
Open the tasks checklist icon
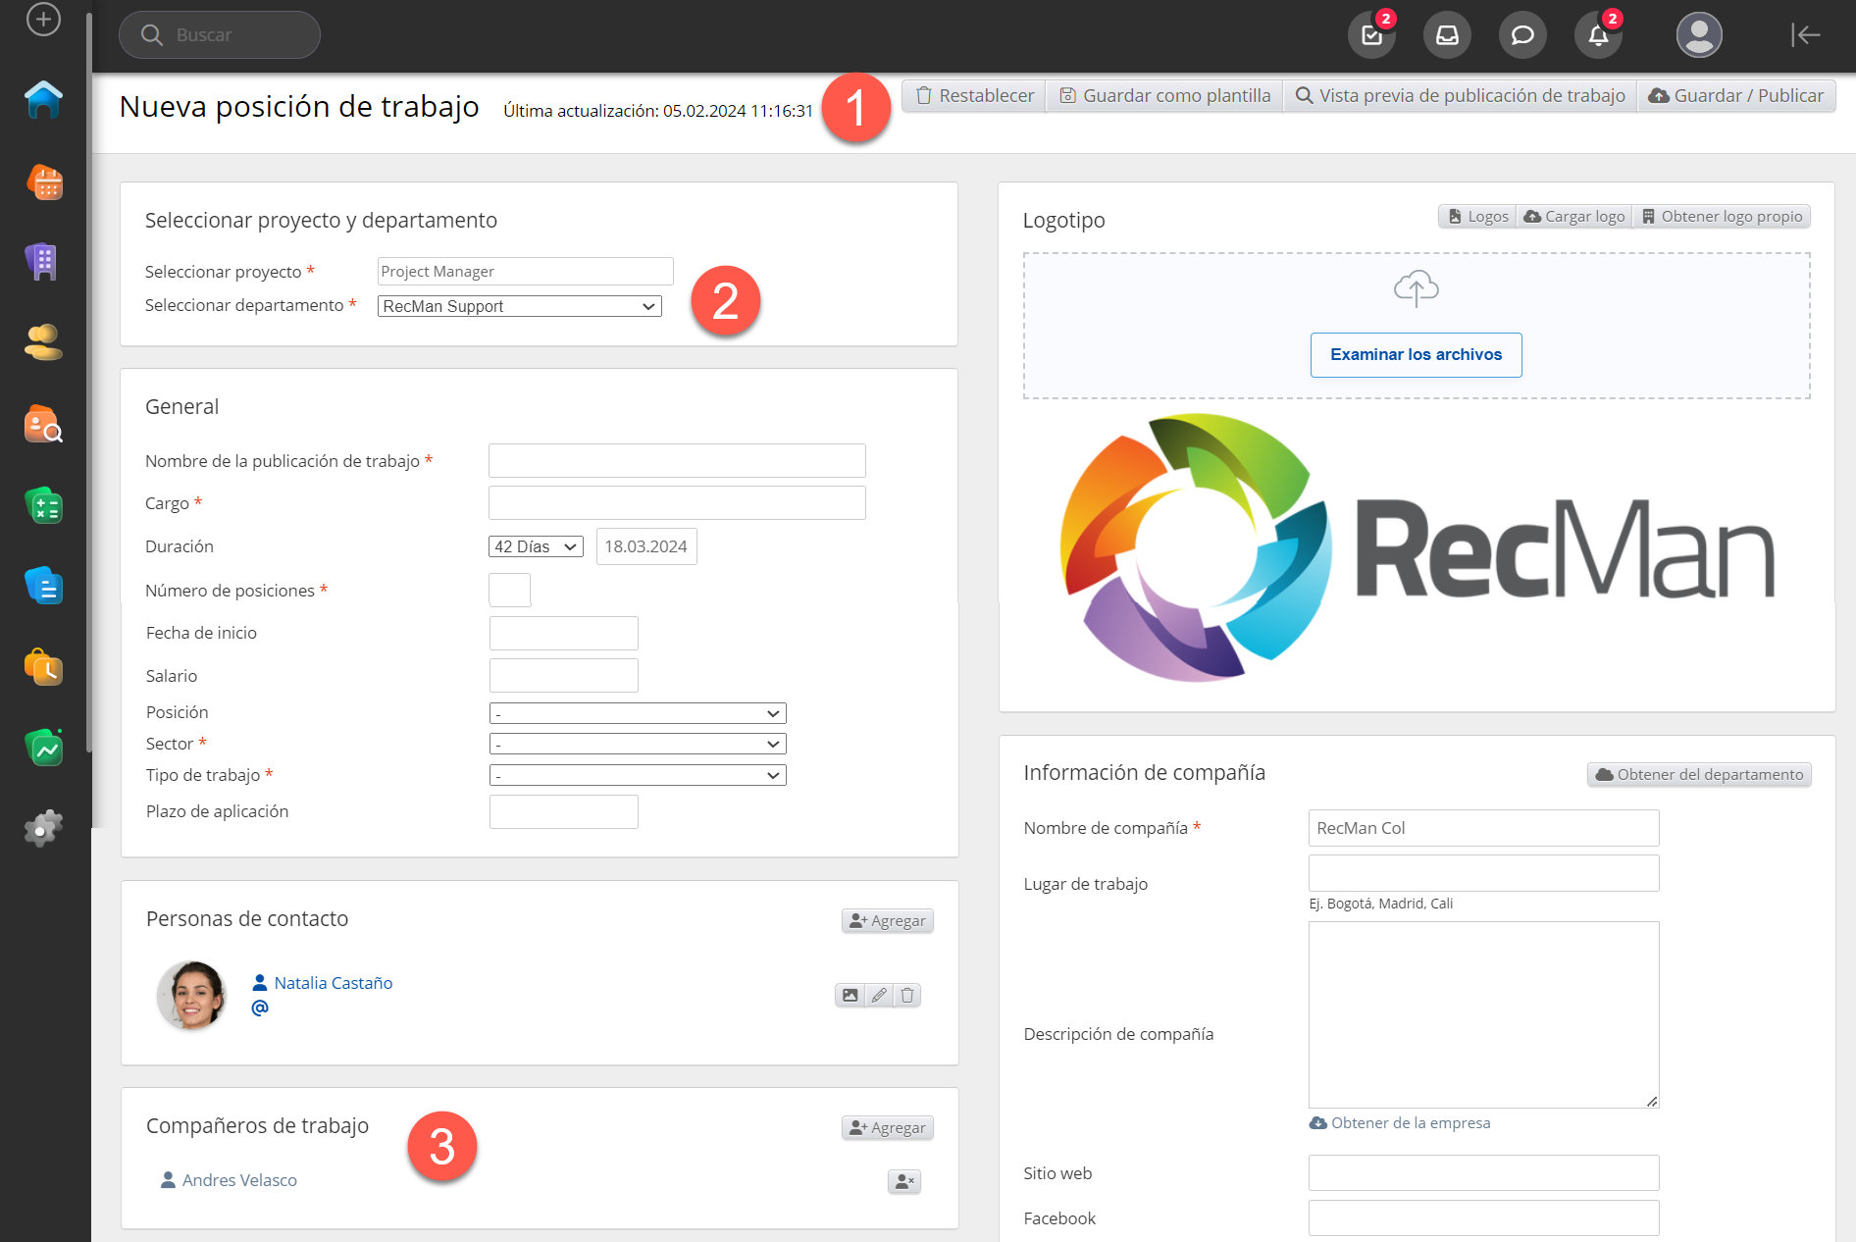(1371, 35)
